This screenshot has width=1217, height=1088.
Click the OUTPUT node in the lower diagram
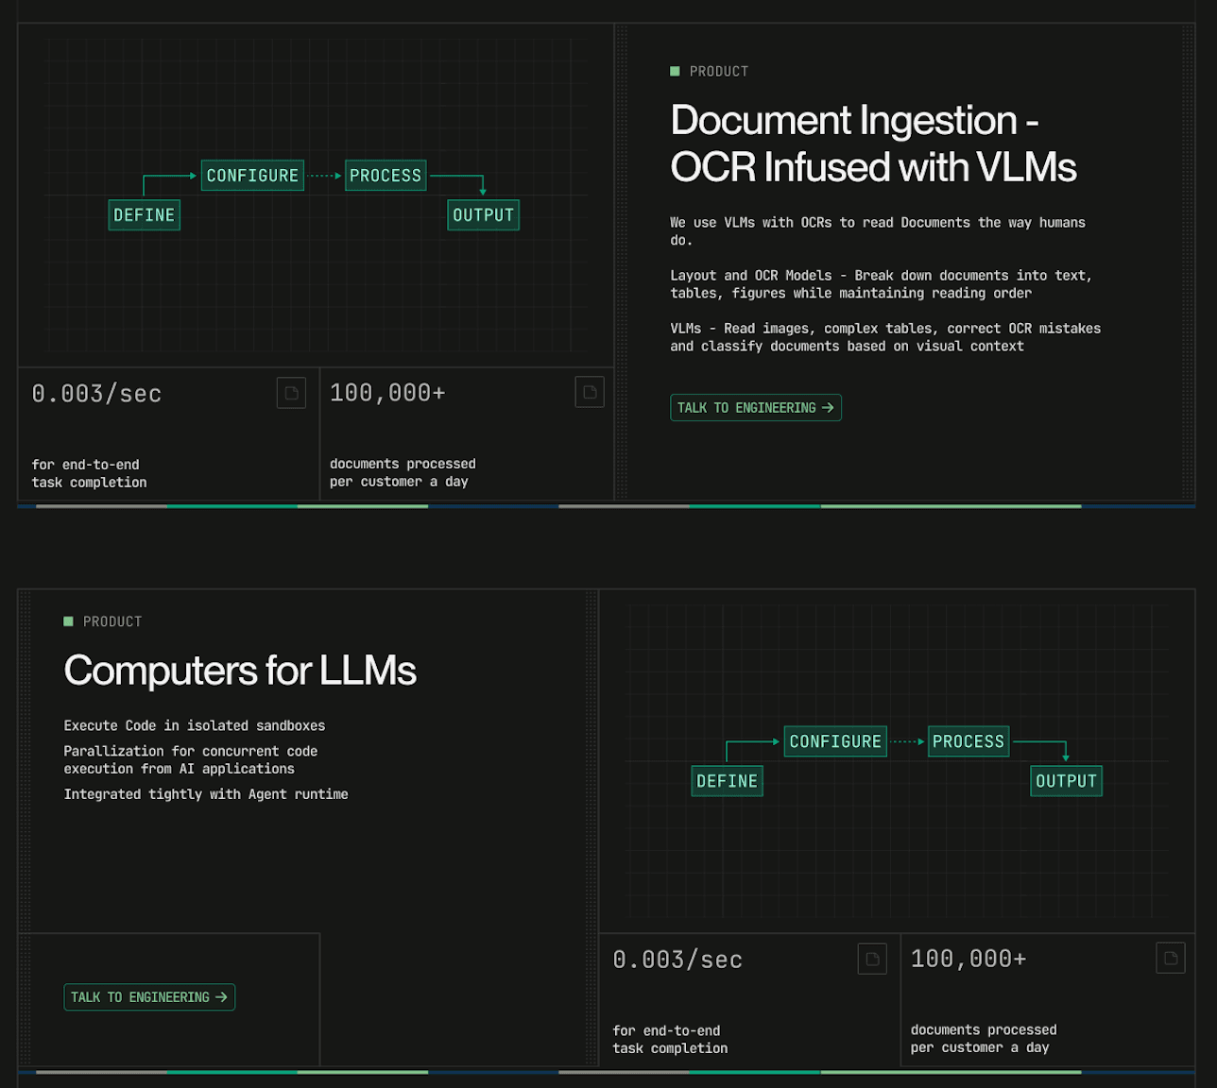(x=1066, y=781)
